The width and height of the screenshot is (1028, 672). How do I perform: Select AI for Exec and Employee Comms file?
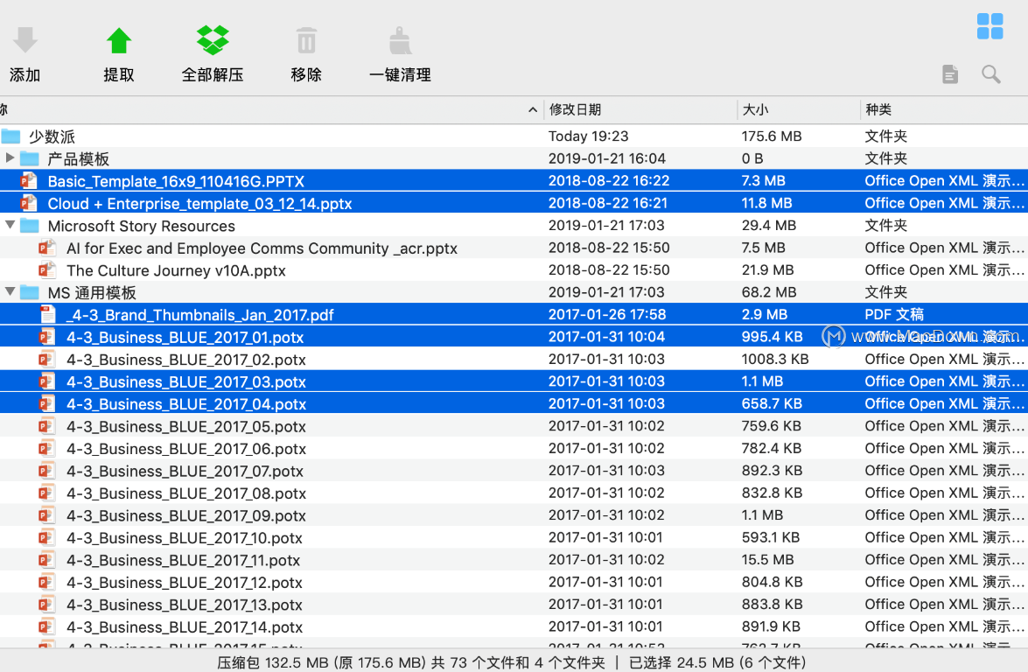pyautogui.click(x=262, y=248)
